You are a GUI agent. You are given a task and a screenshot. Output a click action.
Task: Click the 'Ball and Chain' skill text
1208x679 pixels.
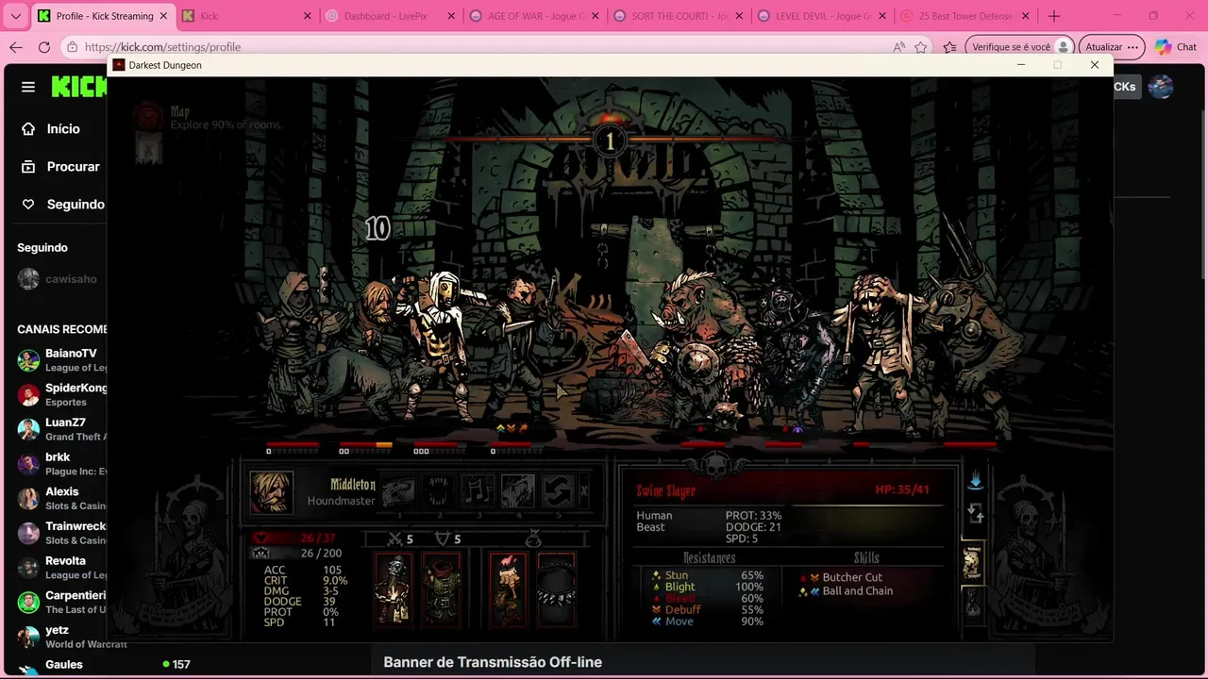857,590
